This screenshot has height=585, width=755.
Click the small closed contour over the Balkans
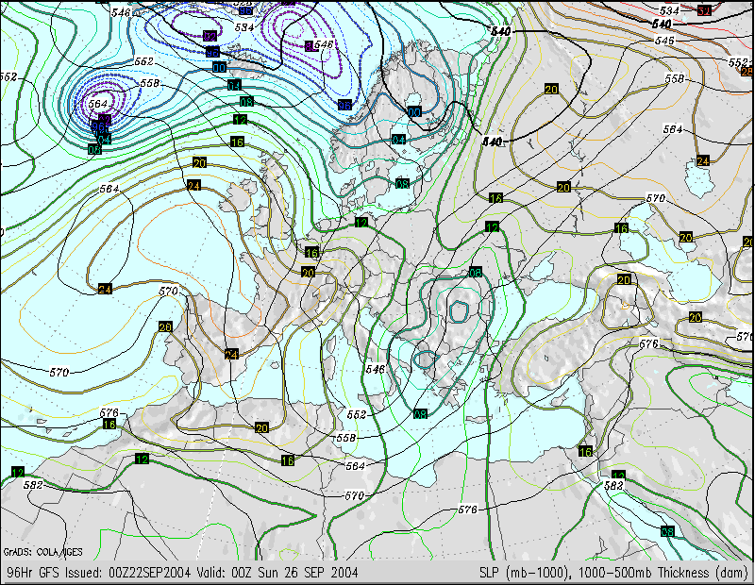pyautogui.click(x=461, y=309)
